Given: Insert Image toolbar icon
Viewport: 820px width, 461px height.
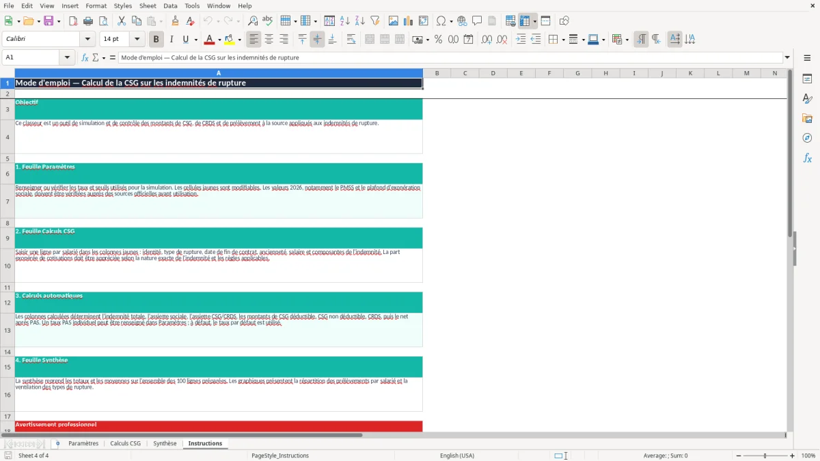Looking at the screenshot, I should tap(394, 21).
